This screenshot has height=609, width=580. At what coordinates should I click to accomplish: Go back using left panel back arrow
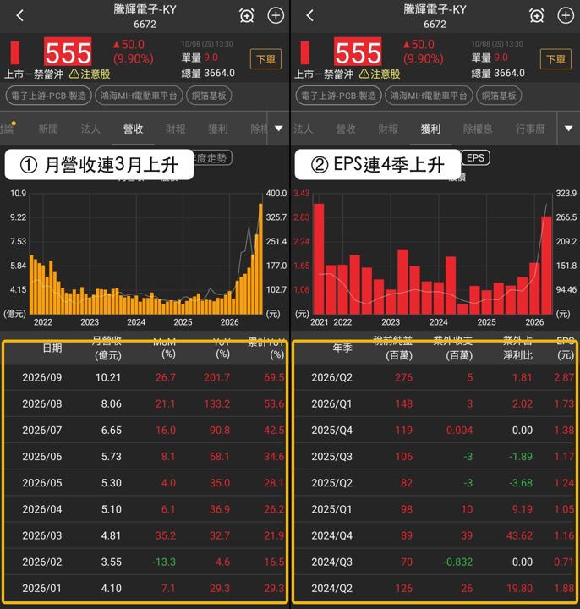[x=20, y=16]
